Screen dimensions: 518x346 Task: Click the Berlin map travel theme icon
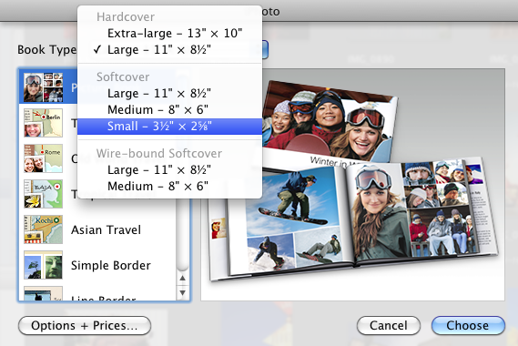(44, 123)
